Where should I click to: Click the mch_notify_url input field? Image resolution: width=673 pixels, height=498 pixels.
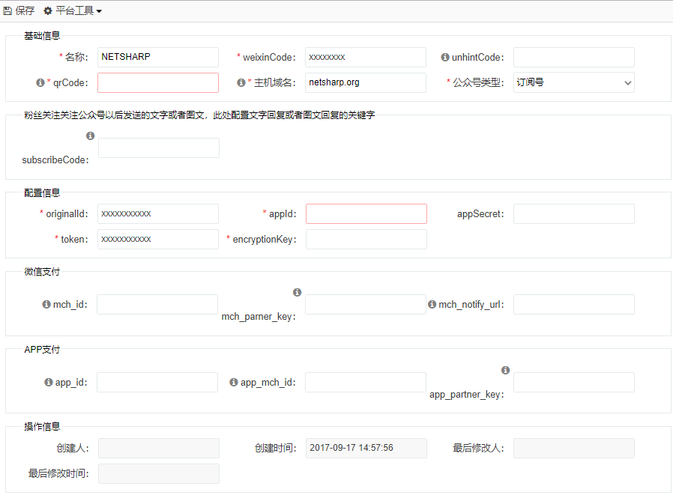tap(574, 305)
